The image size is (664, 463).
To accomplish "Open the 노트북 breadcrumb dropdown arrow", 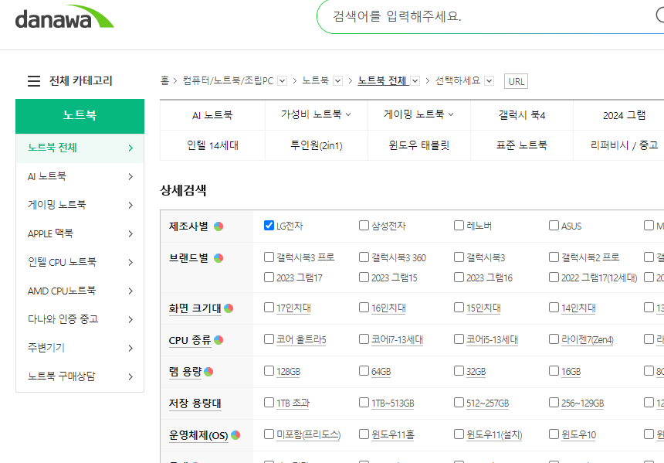I will 337,80.
